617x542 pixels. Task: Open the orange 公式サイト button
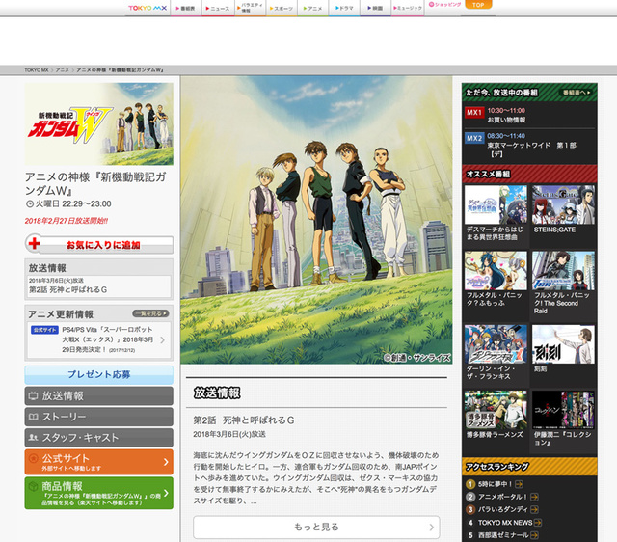[x=98, y=462]
